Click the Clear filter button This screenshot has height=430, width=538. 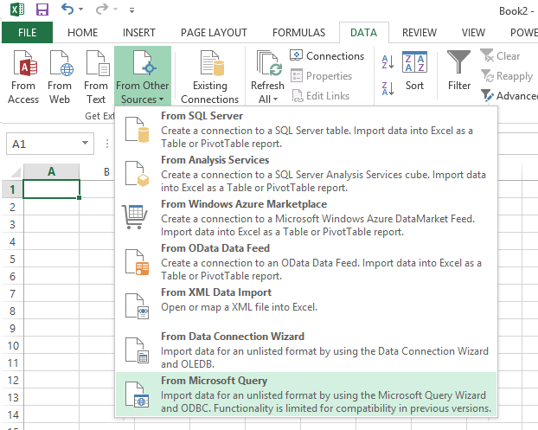pyautogui.click(x=500, y=55)
